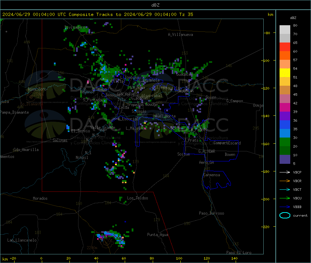Click the 'Bowen' map label
The image size is (311, 263).
[x=230, y=154]
